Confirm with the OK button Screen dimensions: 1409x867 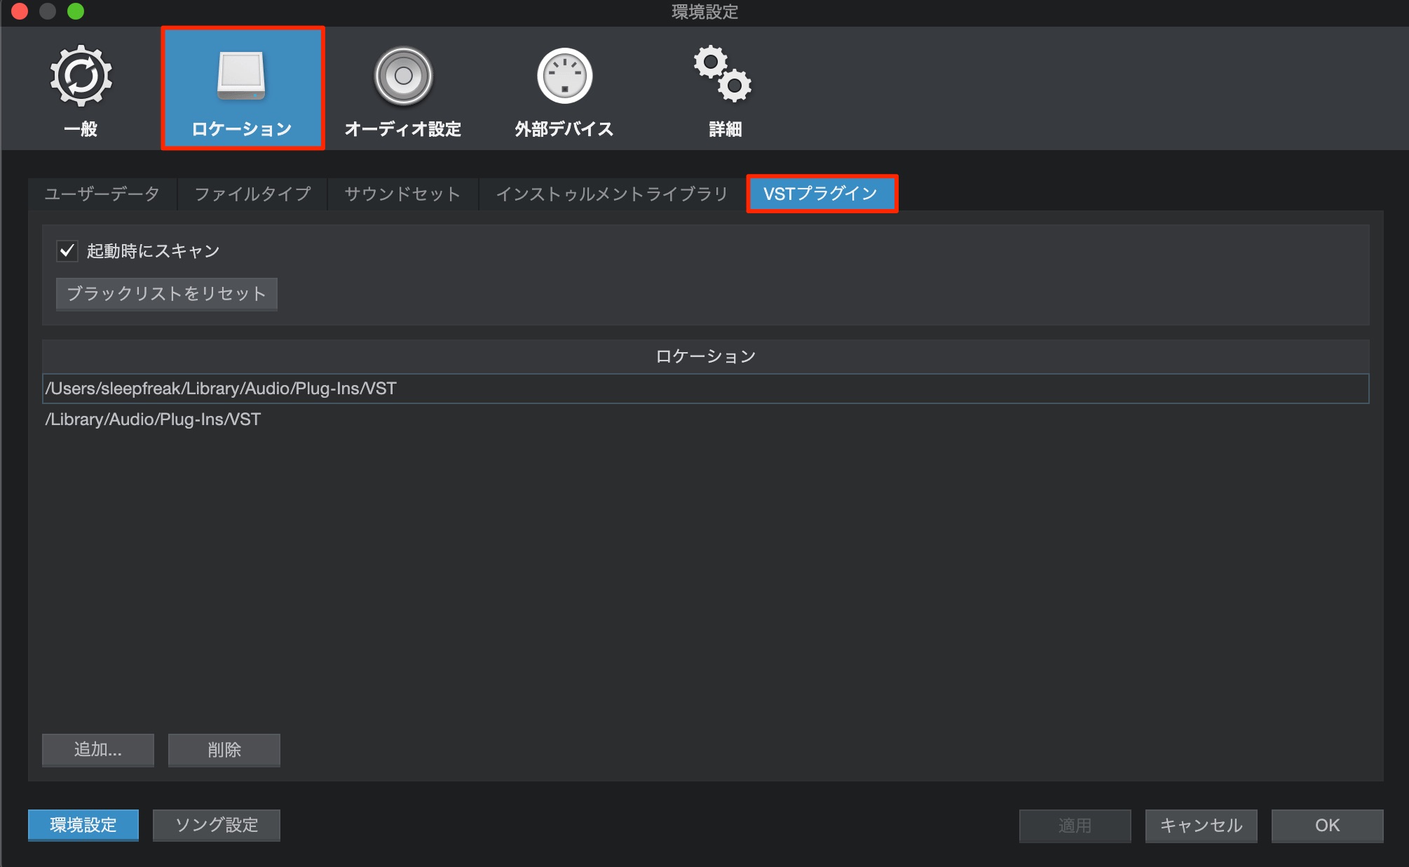(1328, 826)
